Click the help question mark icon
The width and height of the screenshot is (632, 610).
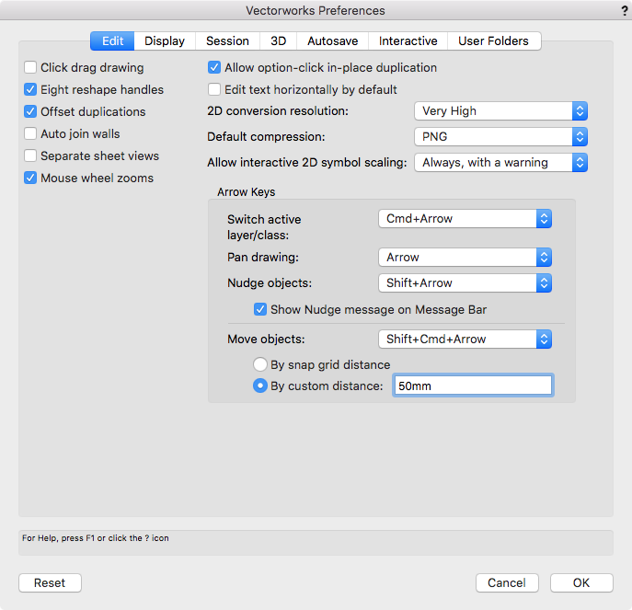click(625, 10)
